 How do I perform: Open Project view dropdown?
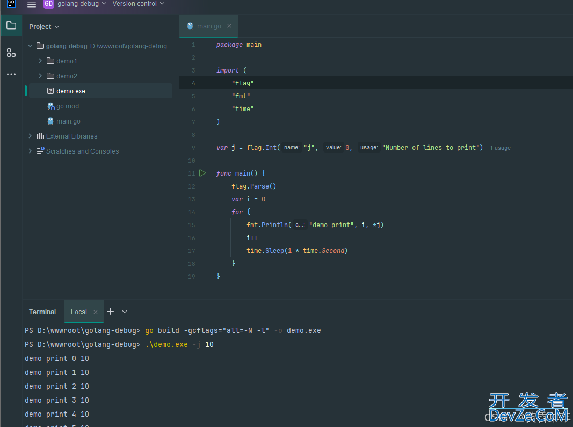(x=44, y=27)
